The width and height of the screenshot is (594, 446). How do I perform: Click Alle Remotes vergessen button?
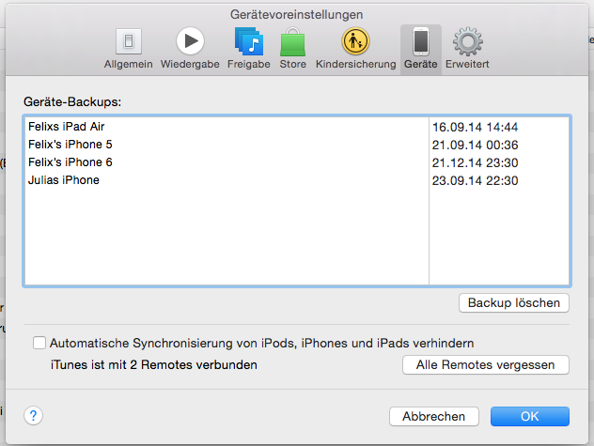(486, 364)
